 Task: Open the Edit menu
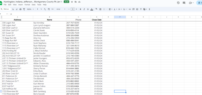point(10,5)
